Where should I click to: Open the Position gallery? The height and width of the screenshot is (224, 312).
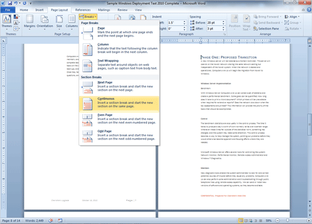point(235,22)
